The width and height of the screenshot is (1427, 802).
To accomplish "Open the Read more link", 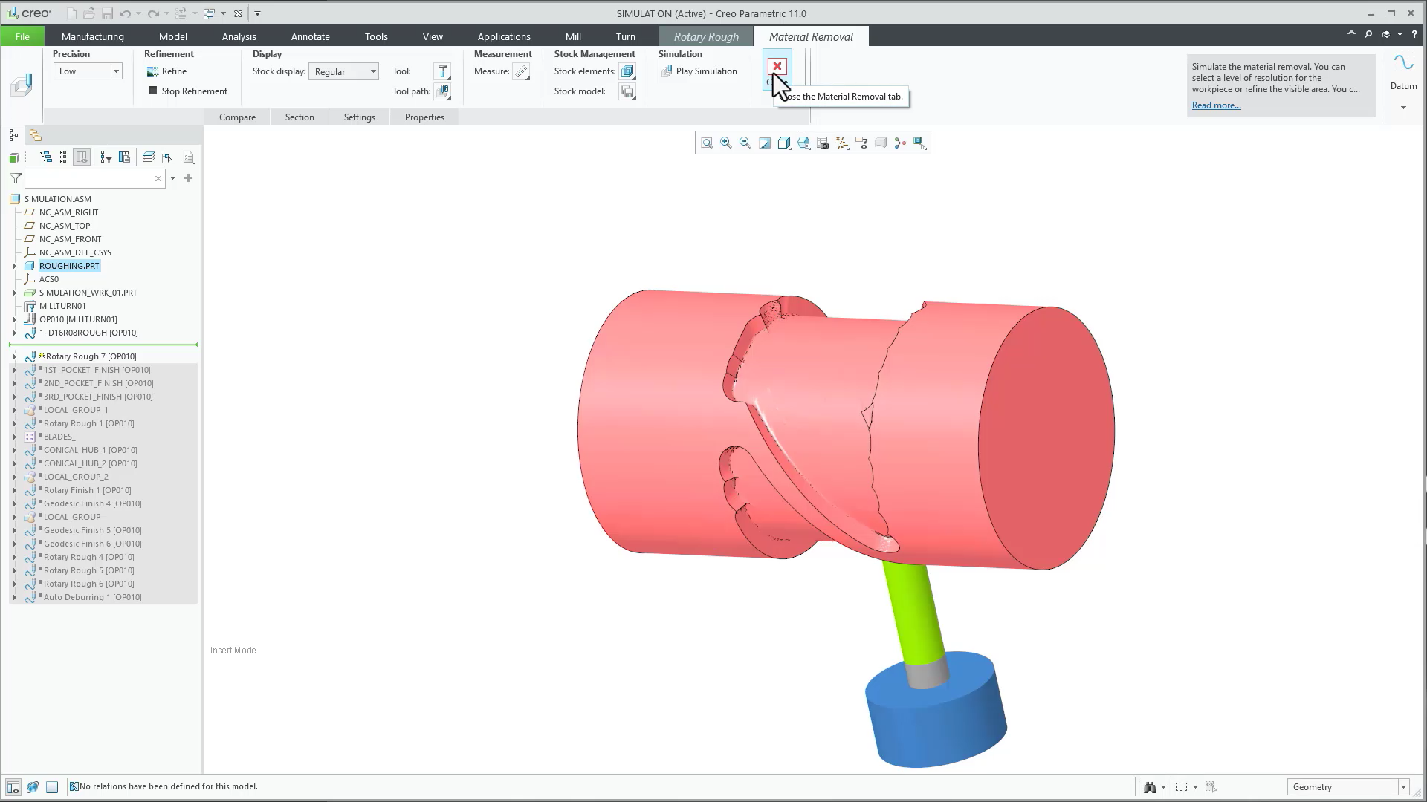I will point(1216,105).
